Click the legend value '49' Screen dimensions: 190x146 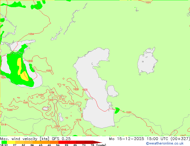[x=49, y=145]
